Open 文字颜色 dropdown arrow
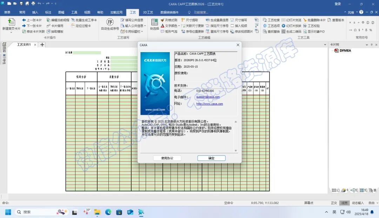This screenshot has width=379, height=218. pos(179,26)
